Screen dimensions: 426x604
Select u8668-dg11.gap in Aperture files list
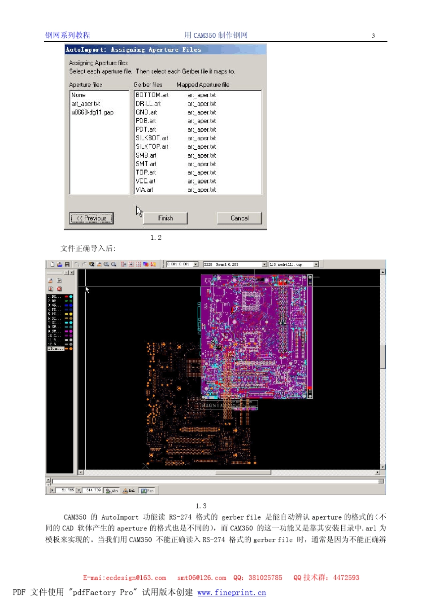92,112
